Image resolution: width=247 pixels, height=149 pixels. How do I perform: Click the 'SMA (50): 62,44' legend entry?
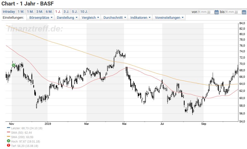pyautogui.click(x=21, y=133)
